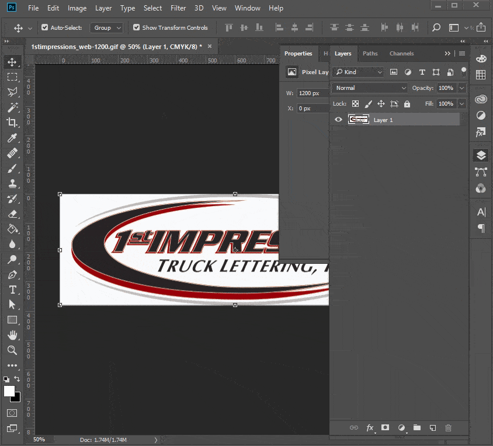Add a layer style with fx button
Image resolution: width=493 pixels, height=446 pixels.
click(x=370, y=428)
